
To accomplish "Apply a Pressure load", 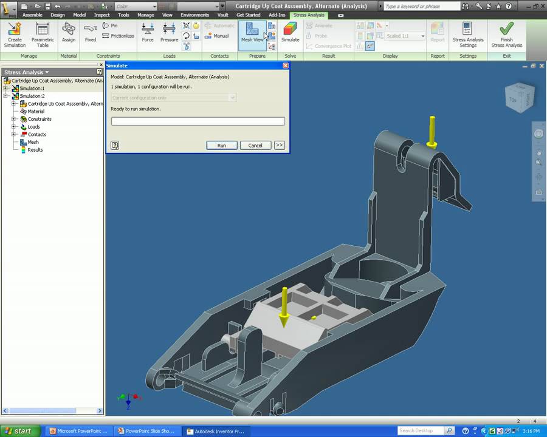I will pos(169,32).
